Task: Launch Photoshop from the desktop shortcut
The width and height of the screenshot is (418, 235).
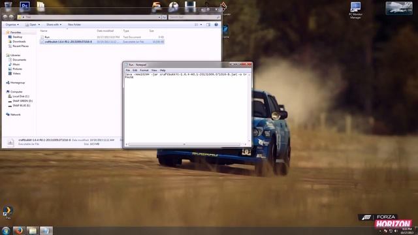Action: tap(25, 6)
